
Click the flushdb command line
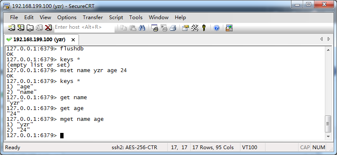point(45,49)
